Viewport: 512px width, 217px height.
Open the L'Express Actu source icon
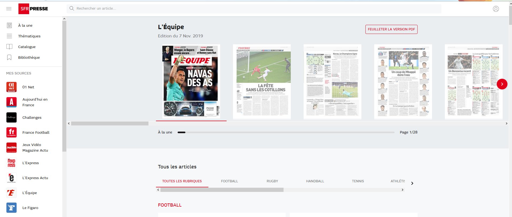(12, 178)
